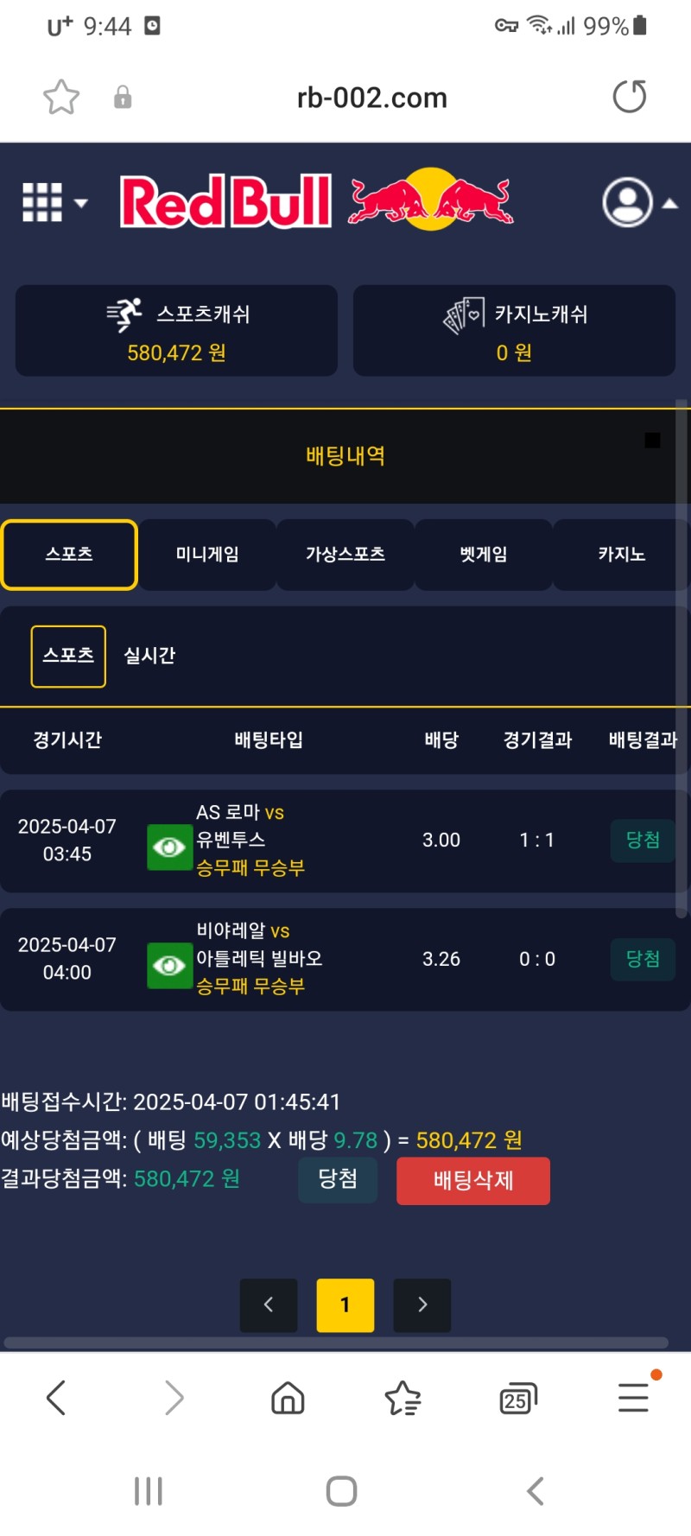Select the 실시간 sub-tab

(149, 656)
